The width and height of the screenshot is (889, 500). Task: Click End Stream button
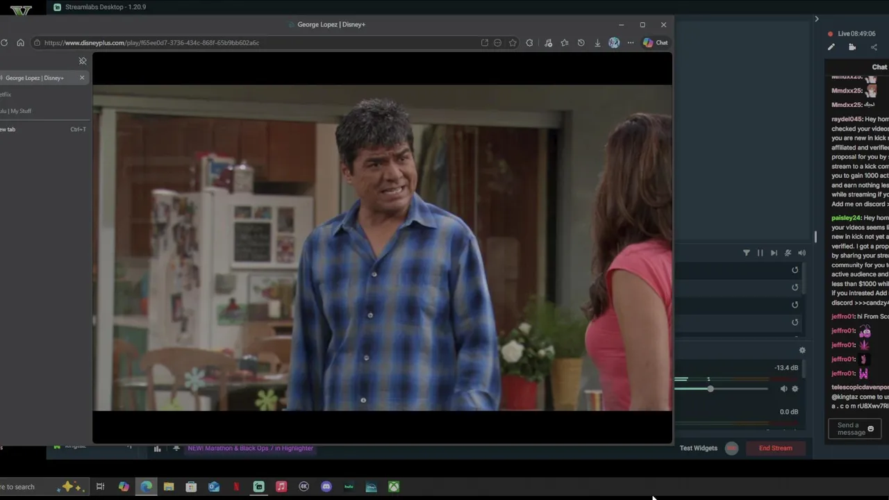pos(776,448)
